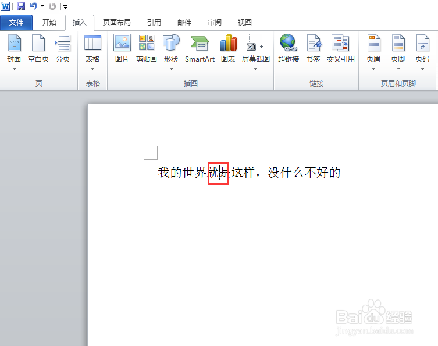438x346 pixels.
Task: Save the document with the floppy disk icon
Action: [x=21, y=6]
